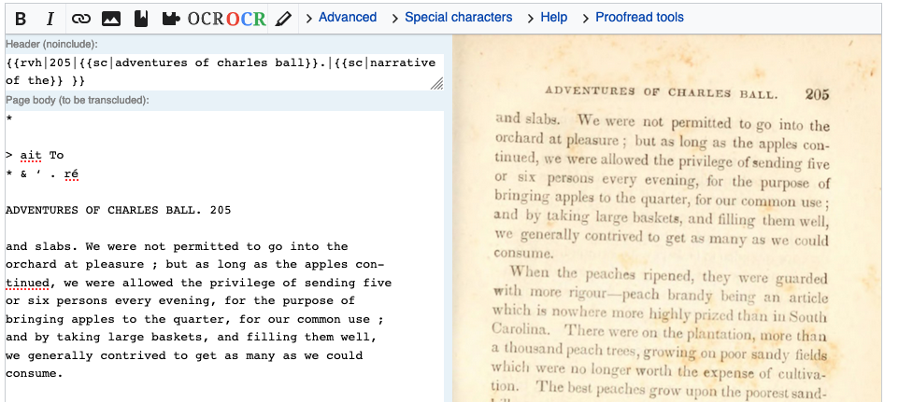The width and height of the screenshot is (899, 402).
Task: Run the grey OCR tool
Action: pos(206,19)
